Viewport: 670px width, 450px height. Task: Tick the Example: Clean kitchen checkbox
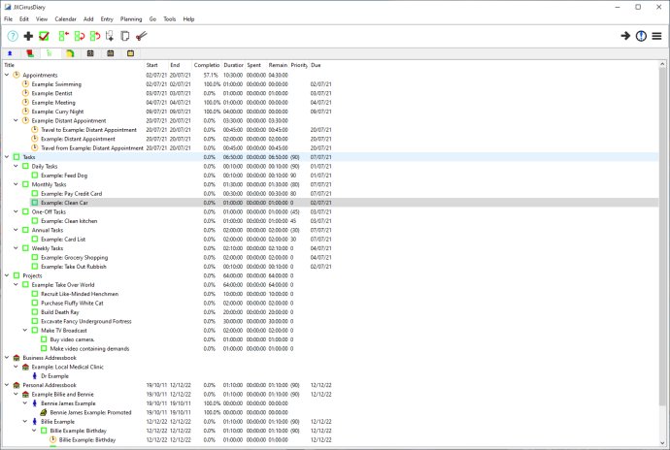35,221
